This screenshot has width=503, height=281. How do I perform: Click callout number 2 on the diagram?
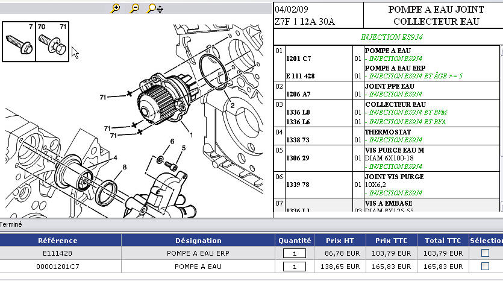tap(231, 106)
